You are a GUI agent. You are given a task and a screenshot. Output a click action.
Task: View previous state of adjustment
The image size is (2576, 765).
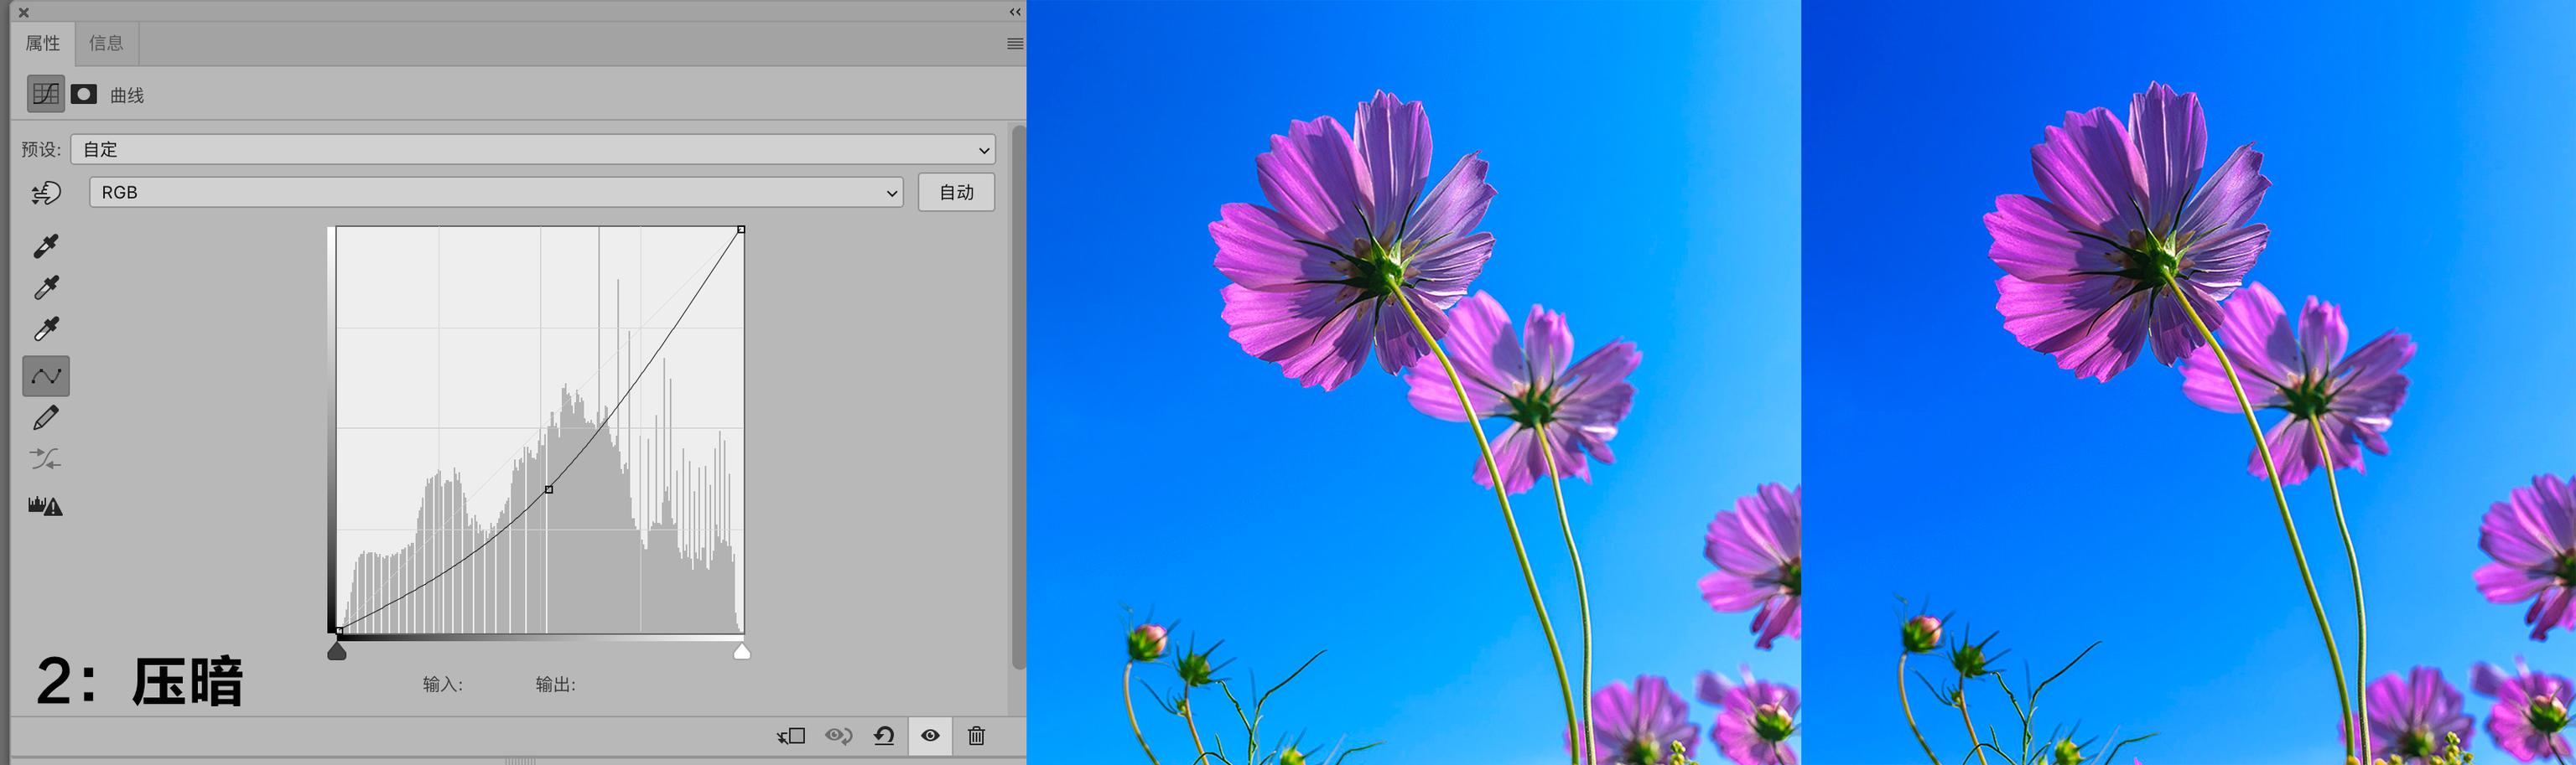pyautogui.click(x=838, y=736)
